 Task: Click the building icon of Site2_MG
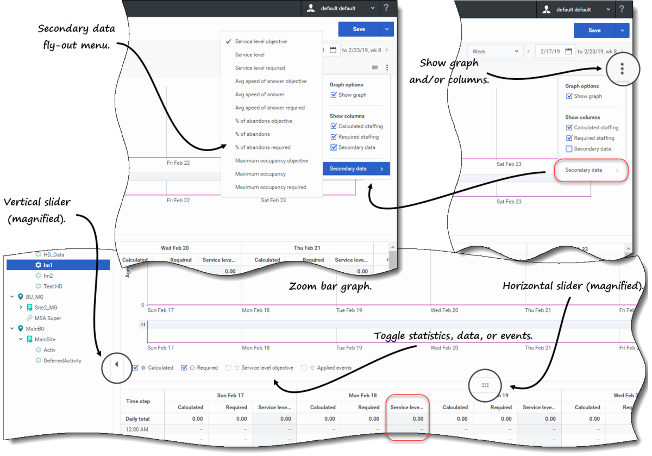click(29, 308)
